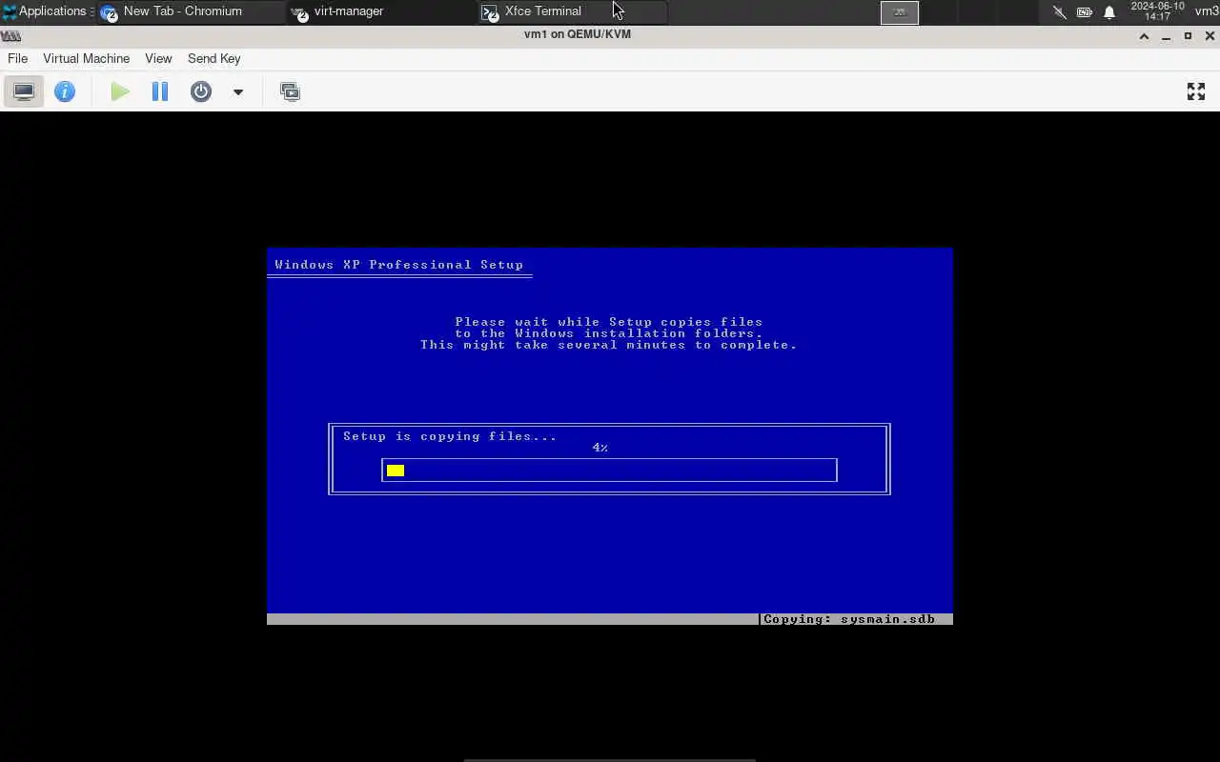Screen dimensions: 1220x762
Task: Click the battery power tray icon
Action: tap(1085, 12)
